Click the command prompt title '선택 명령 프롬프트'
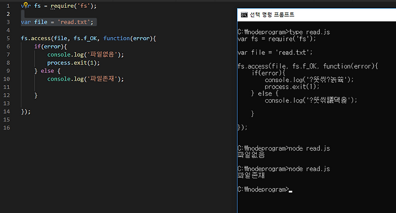Image resolution: width=396 pixels, height=213 pixels. (x=272, y=15)
